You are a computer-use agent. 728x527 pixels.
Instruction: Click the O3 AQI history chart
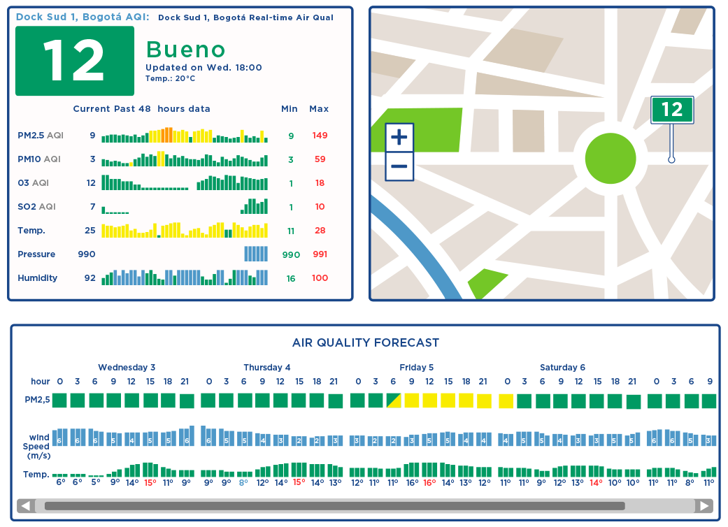click(185, 183)
